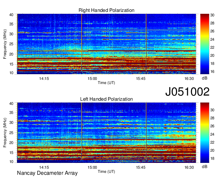Click the 'Frequency (MHz)' label of top plot
This screenshot has width=218, height=177.
(5, 44)
